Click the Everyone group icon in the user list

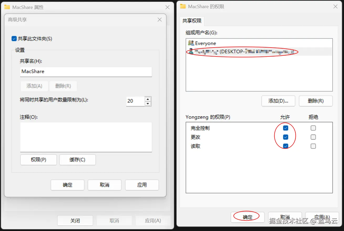[190, 43]
